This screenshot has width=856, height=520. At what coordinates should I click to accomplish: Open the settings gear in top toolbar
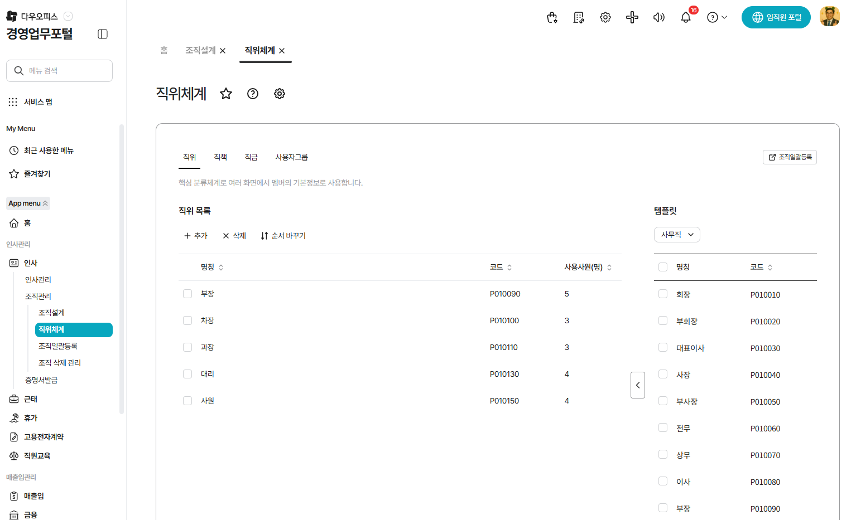click(605, 18)
